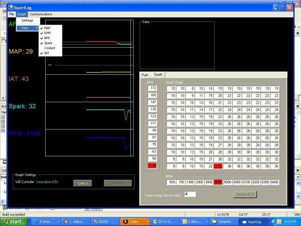The width and height of the screenshot is (301, 226).
Task: Select the 700 RPM cell
Action: tap(181, 182)
